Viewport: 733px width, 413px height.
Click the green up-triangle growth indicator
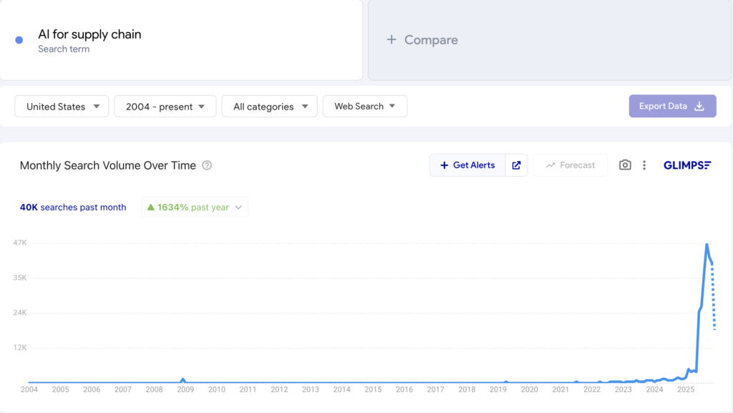point(150,208)
